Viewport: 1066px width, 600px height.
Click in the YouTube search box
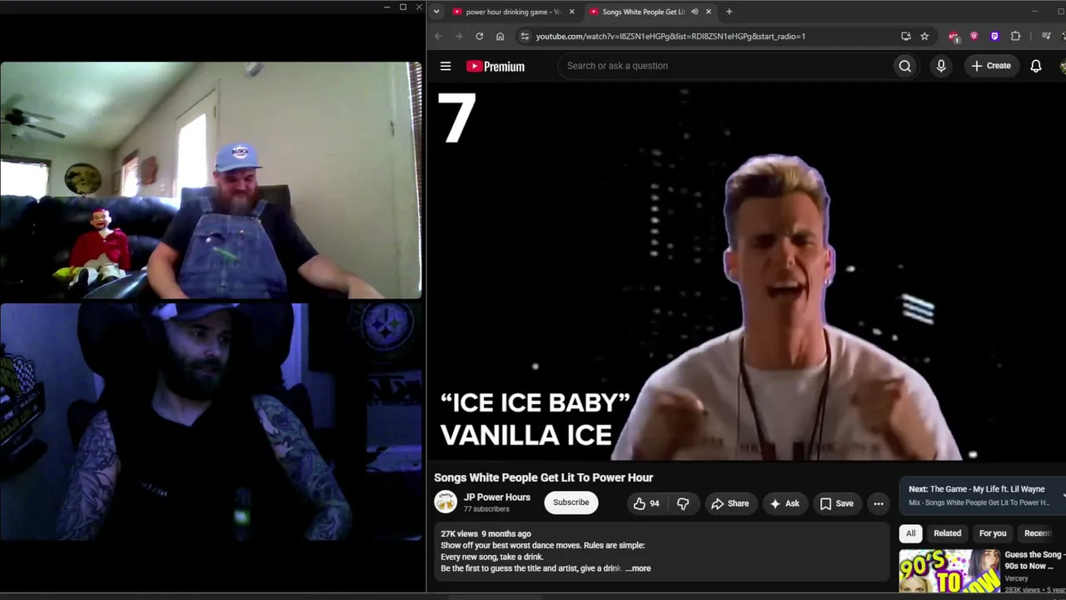(725, 66)
